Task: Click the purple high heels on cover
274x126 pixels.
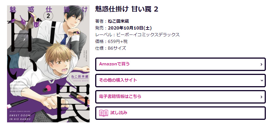Action: click(x=31, y=20)
